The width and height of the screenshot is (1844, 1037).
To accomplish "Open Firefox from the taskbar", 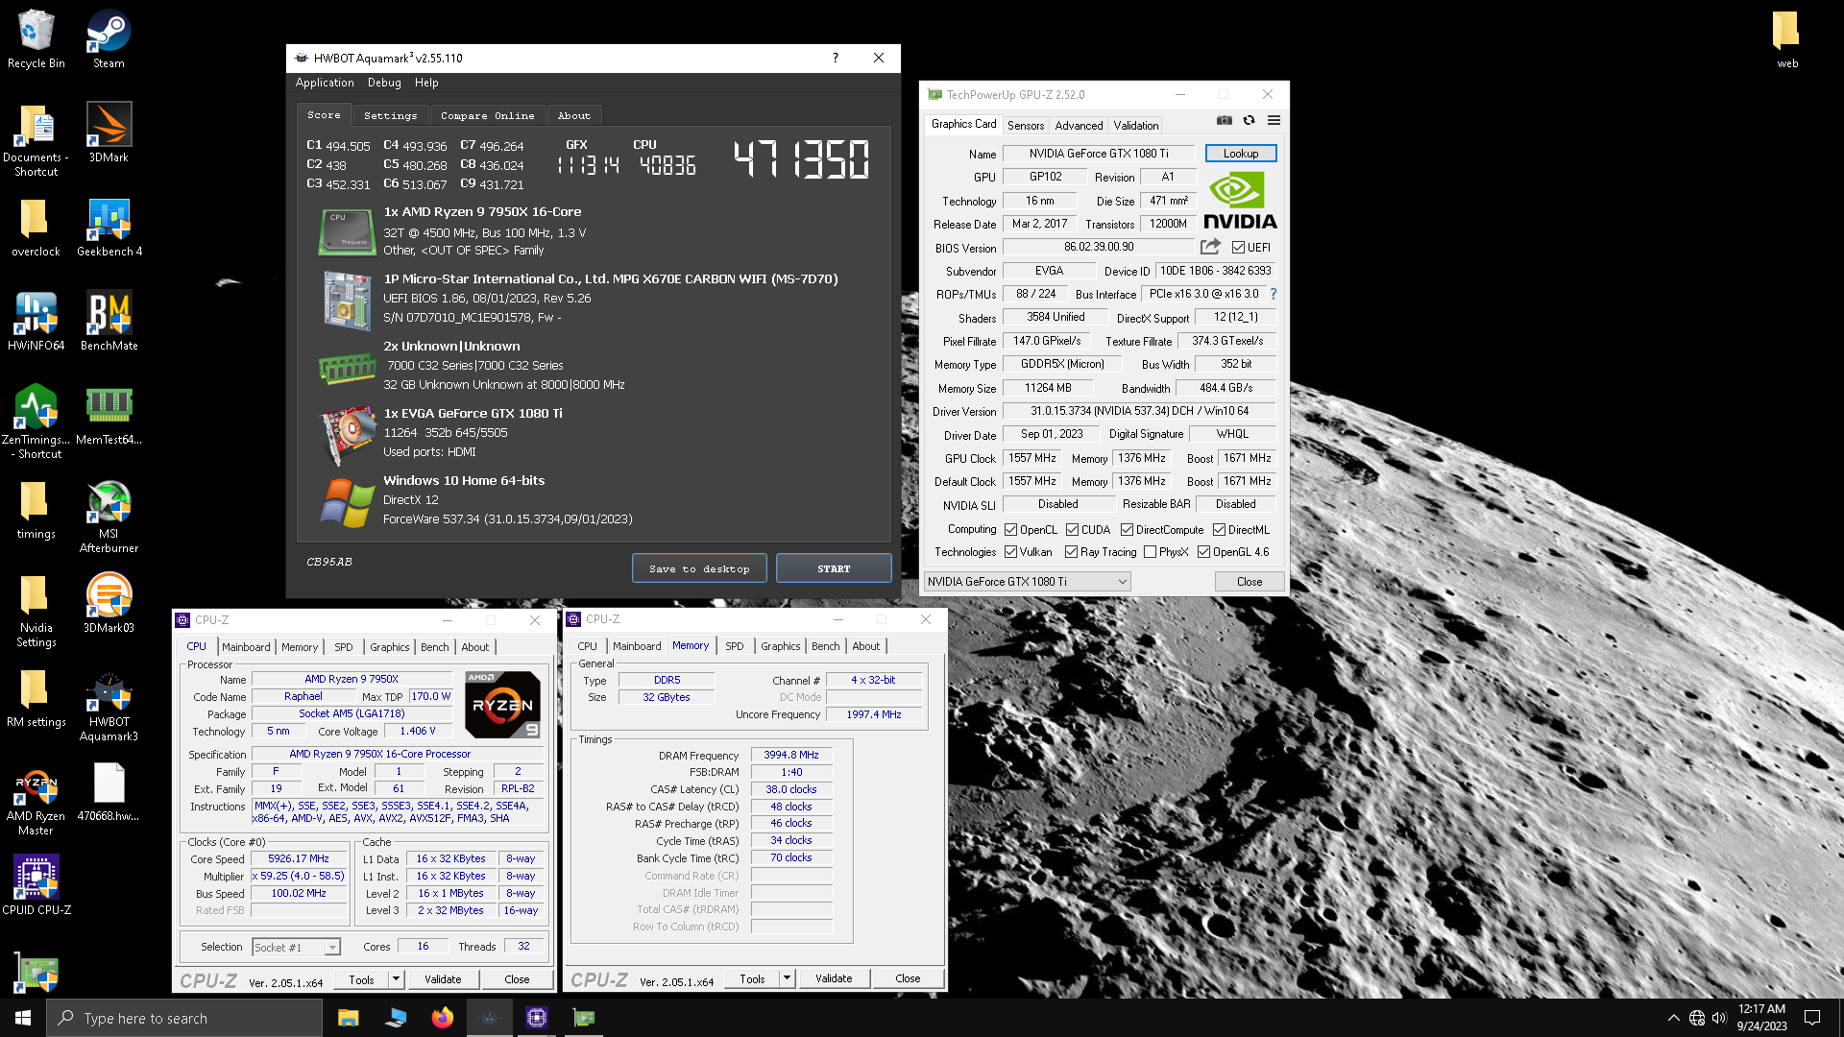I will click(x=442, y=1018).
